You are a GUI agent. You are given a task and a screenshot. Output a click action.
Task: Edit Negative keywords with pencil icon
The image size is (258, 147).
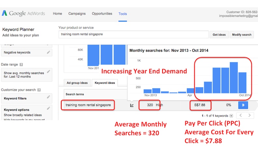point(48,52)
